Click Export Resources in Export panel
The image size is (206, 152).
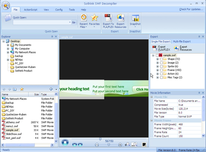[183, 48]
